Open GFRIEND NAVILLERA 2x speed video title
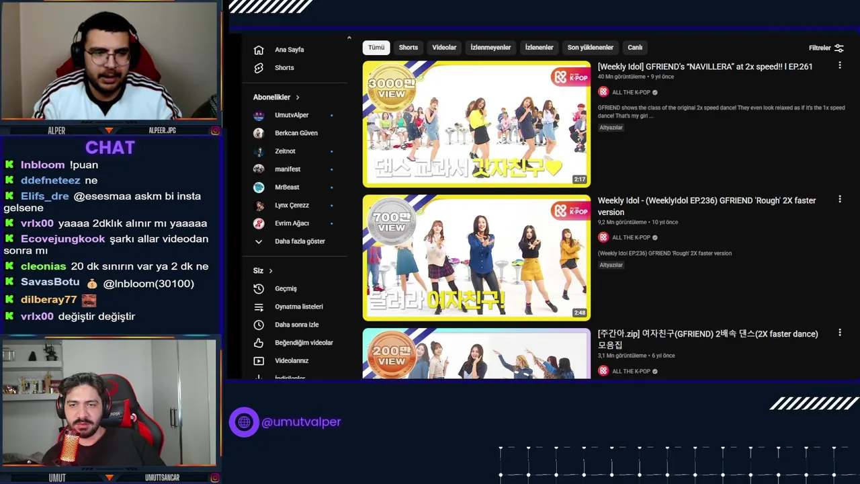The image size is (860, 484). point(705,67)
